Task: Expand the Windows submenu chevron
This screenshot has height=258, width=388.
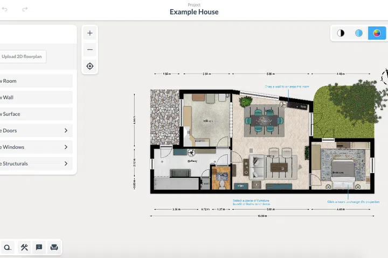Action: 66,147
